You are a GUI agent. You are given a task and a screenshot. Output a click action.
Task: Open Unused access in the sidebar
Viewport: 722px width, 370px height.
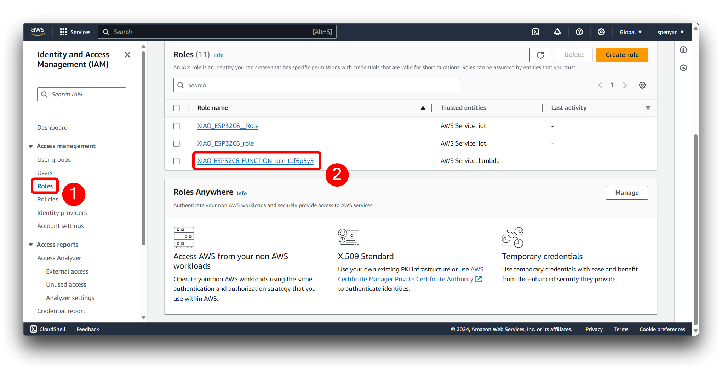66,284
